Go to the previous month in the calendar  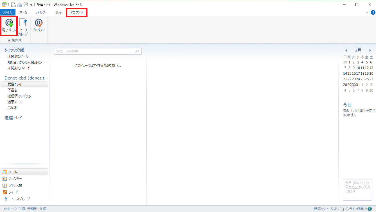click(346, 50)
